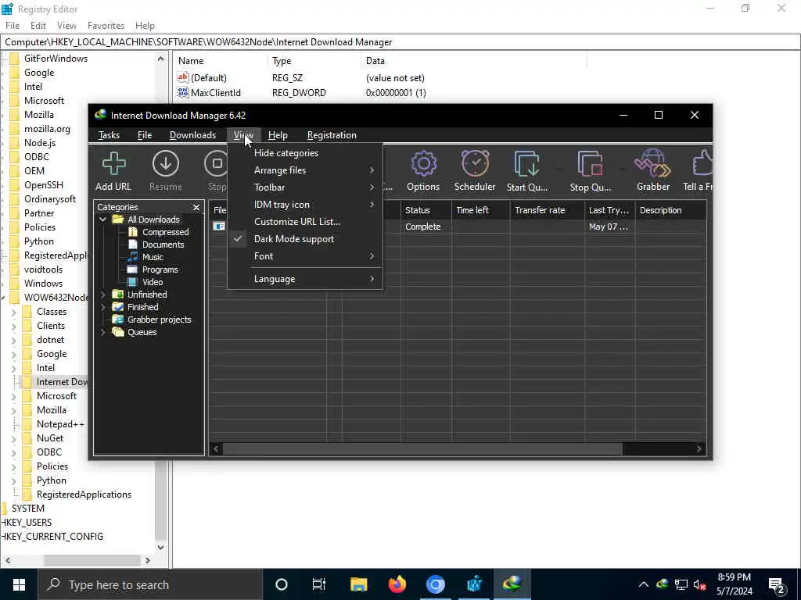Viewport: 801px width, 600px height.
Task: Sort by Transfer rate column header
Action: click(547, 210)
